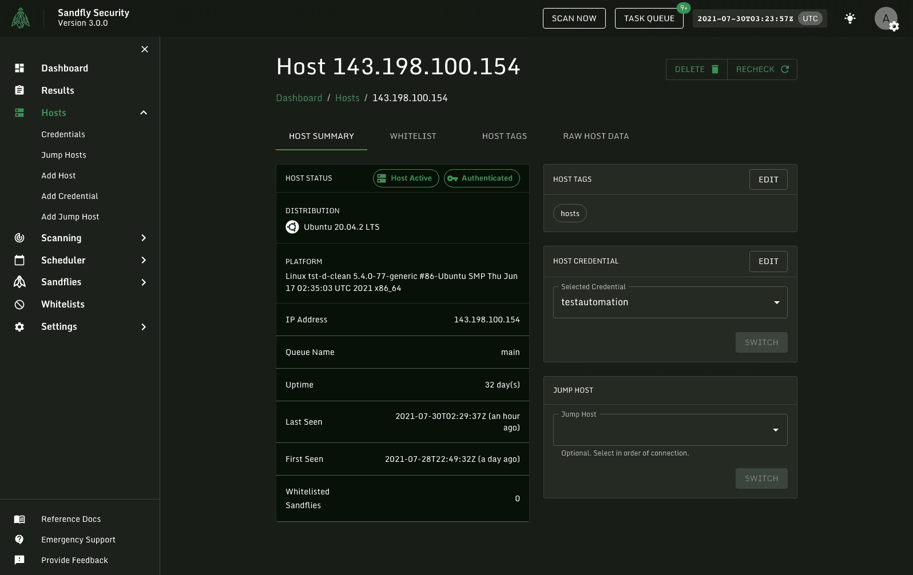Expand the Scanning sidebar section
913x575 pixels.
144,238
